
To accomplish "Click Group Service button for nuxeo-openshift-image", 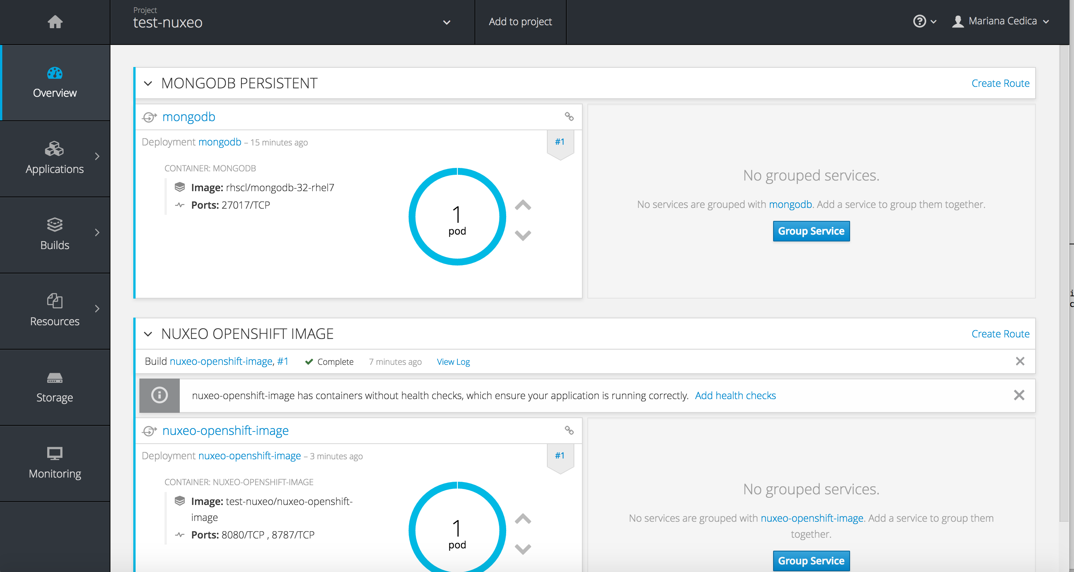I will click(x=811, y=561).
